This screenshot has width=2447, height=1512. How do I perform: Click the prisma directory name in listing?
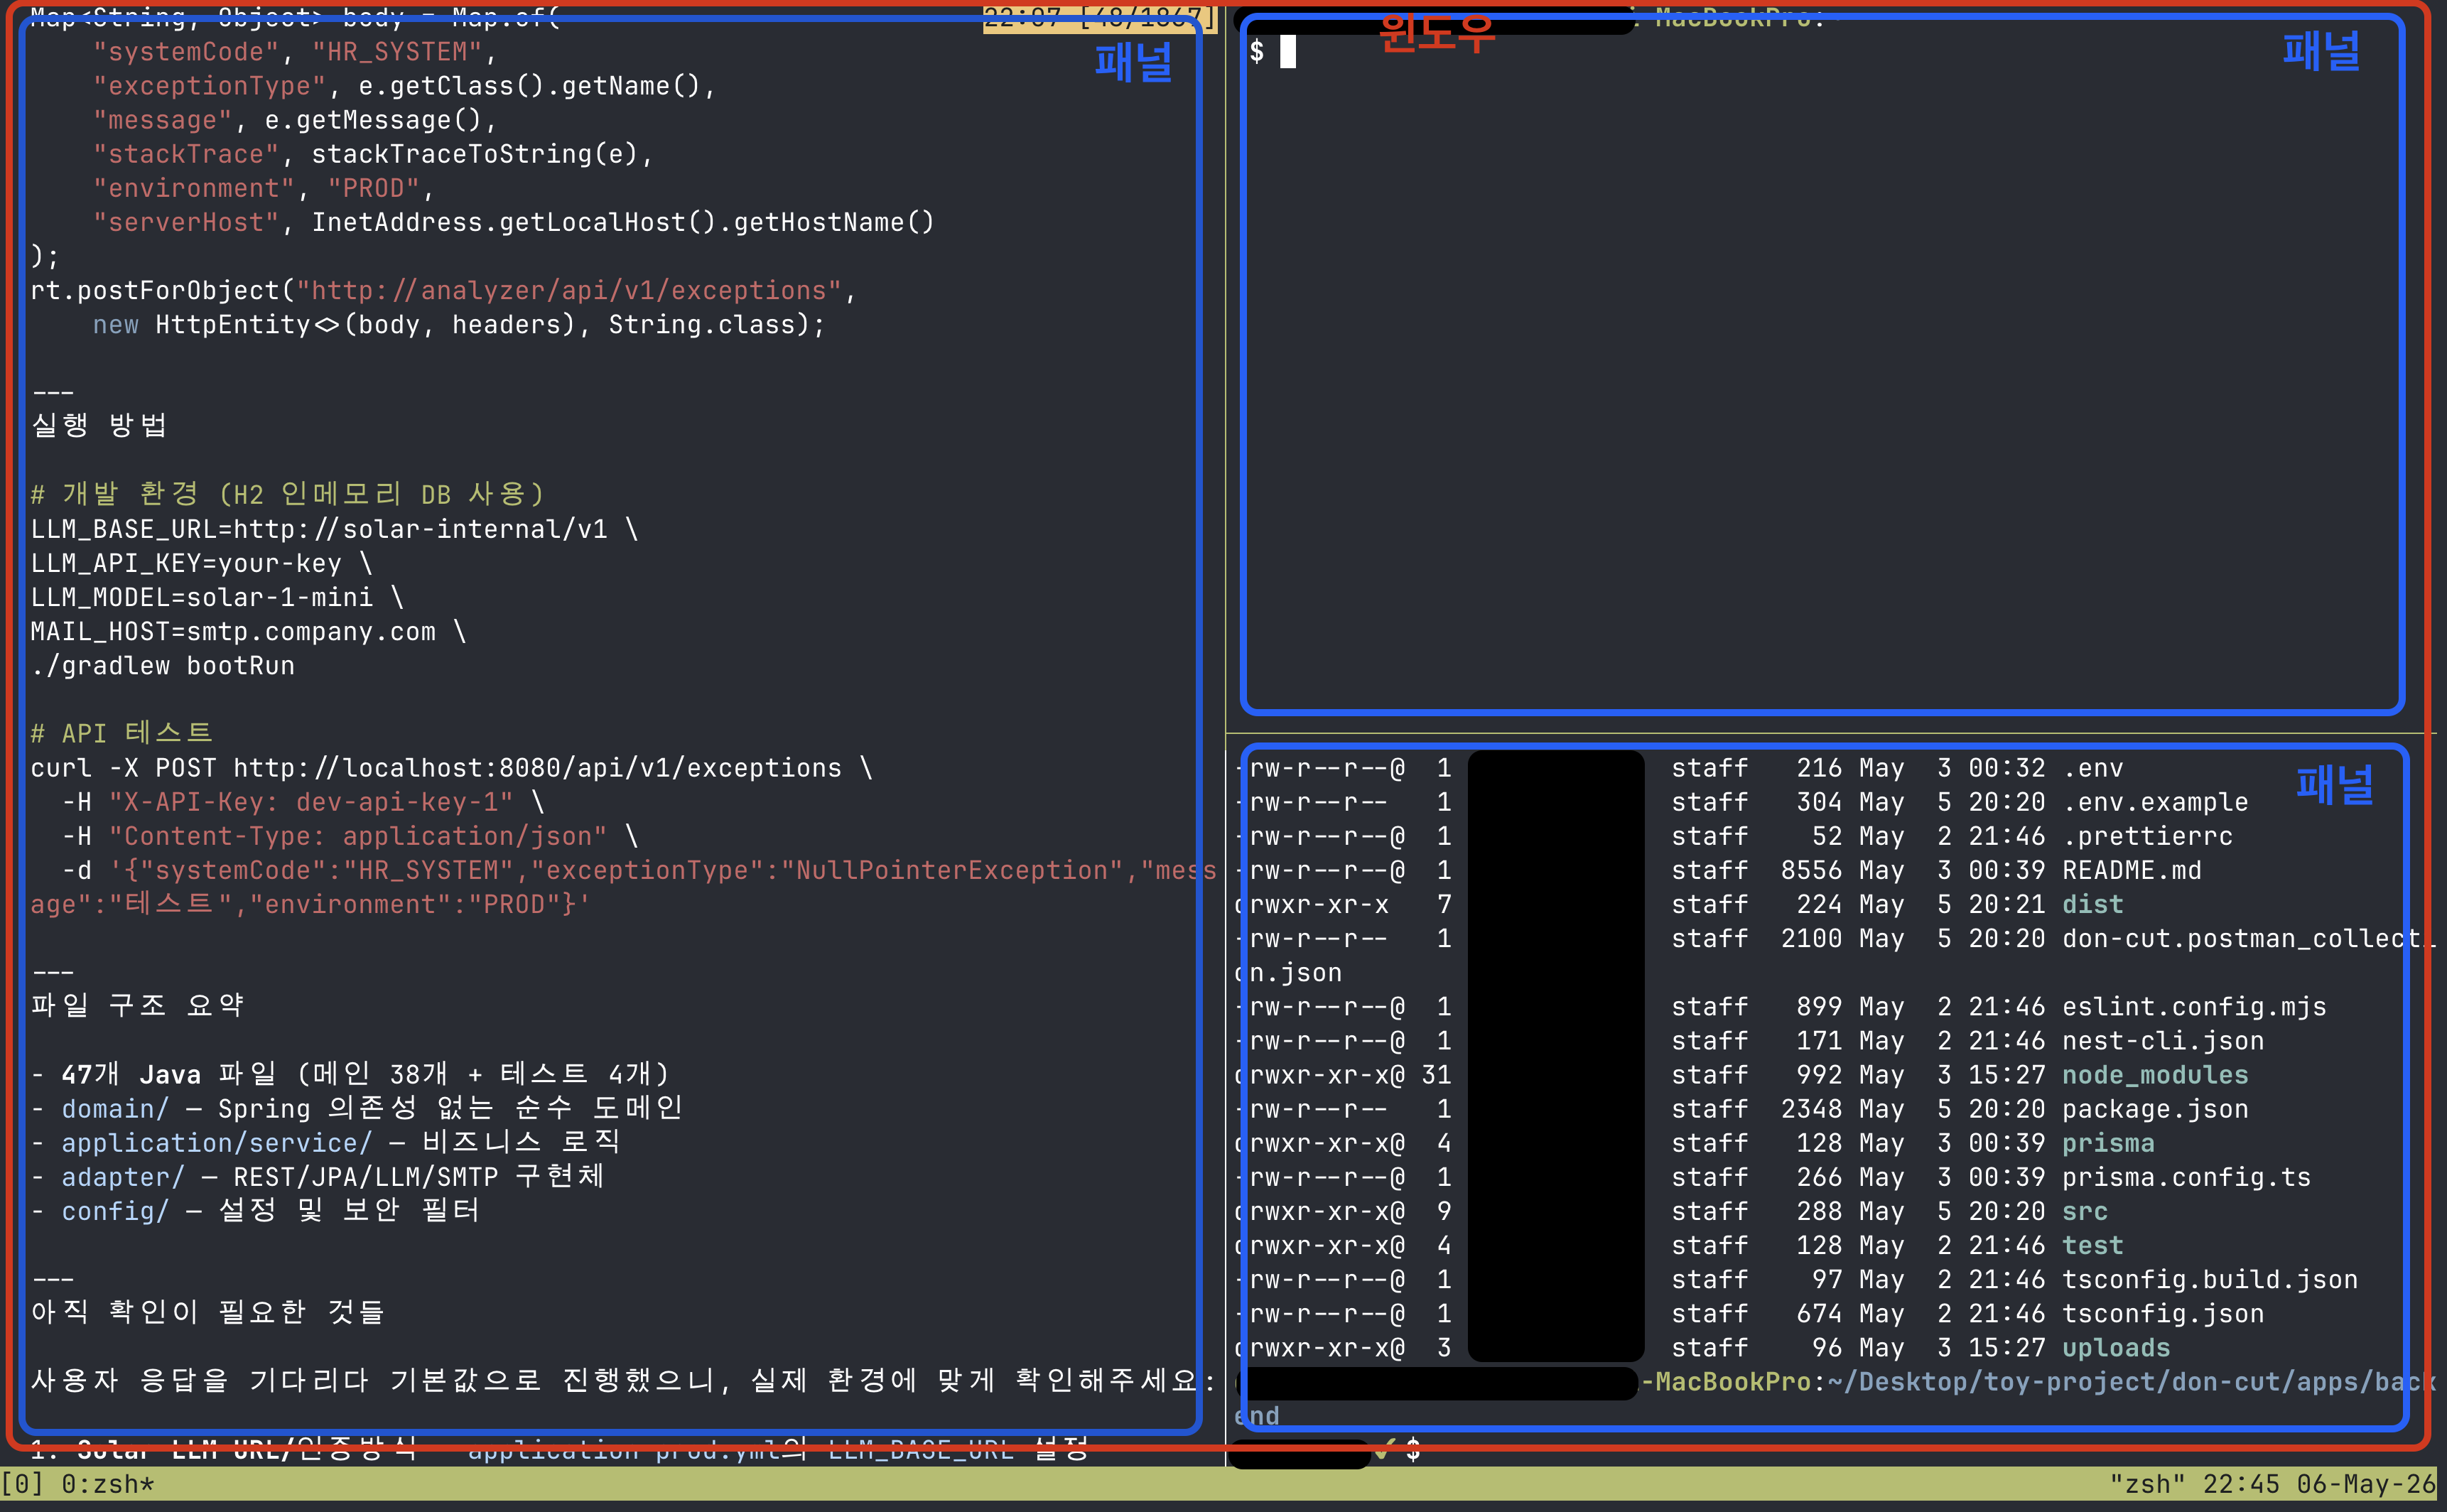click(x=2109, y=1143)
